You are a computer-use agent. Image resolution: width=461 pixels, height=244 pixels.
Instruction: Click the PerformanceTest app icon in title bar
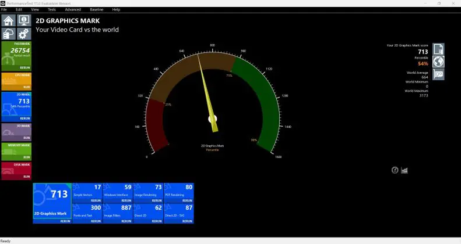[3, 3]
